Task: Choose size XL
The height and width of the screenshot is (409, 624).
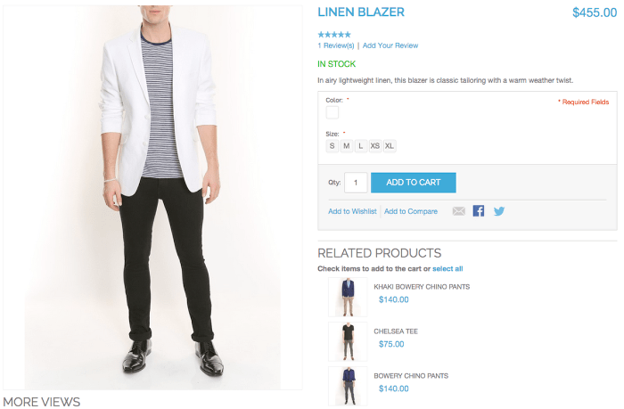Action: click(x=390, y=146)
